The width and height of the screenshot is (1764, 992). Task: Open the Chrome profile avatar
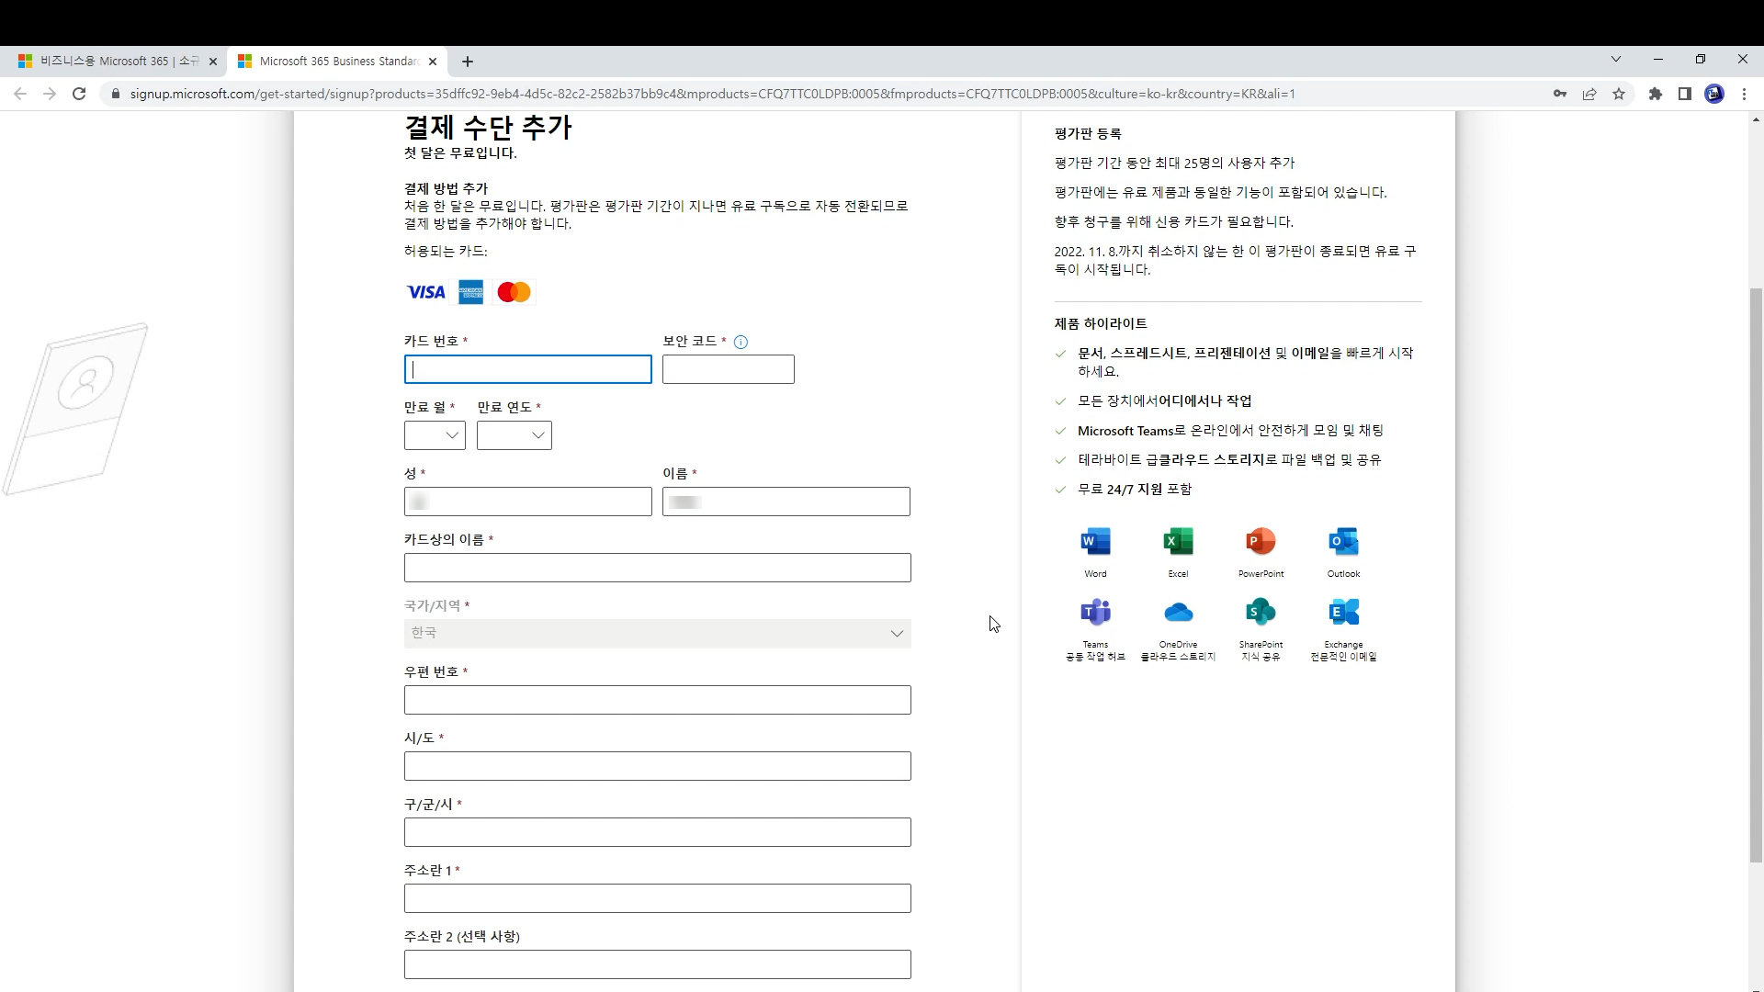1714,94
